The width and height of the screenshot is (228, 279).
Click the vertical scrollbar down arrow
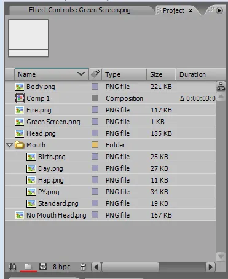221,256
